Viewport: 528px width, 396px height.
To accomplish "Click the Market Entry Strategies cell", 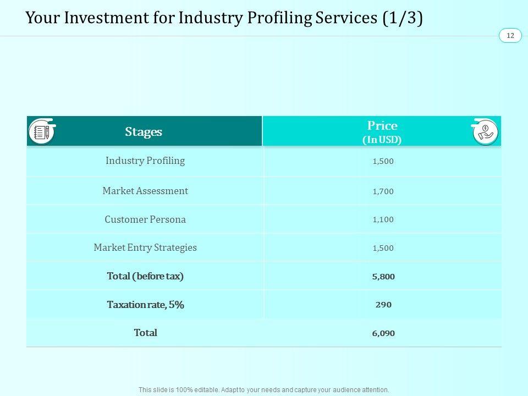I will click(x=145, y=248).
